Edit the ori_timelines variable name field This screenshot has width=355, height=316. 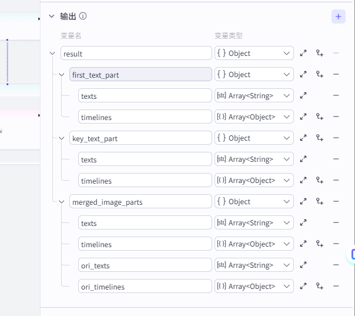point(145,287)
